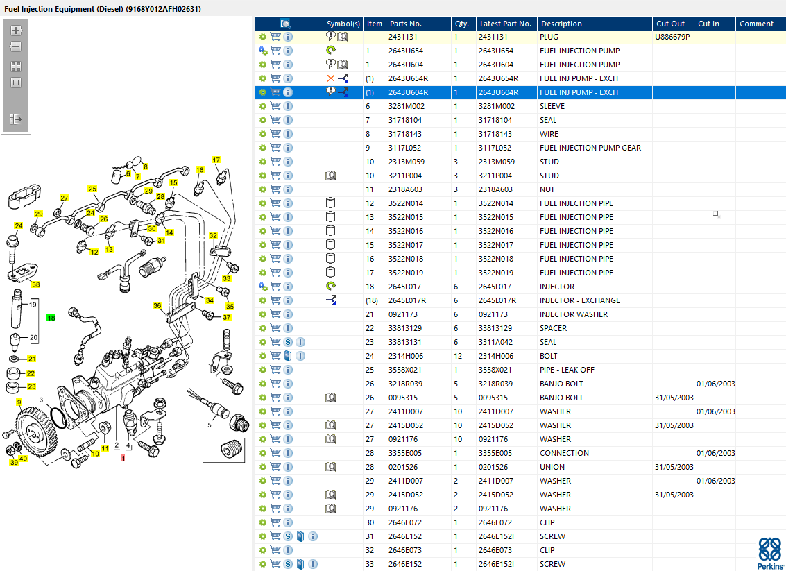Select part number 3281M002
786x571 pixels.
click(407, 106)
